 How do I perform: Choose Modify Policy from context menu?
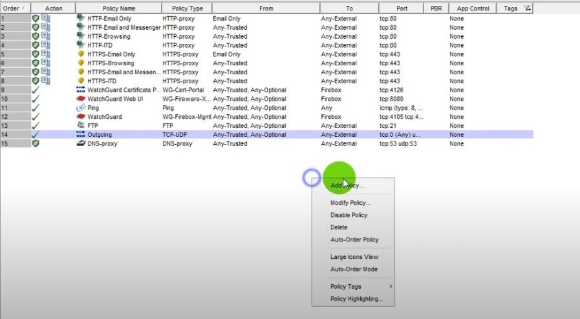[350, 203]
